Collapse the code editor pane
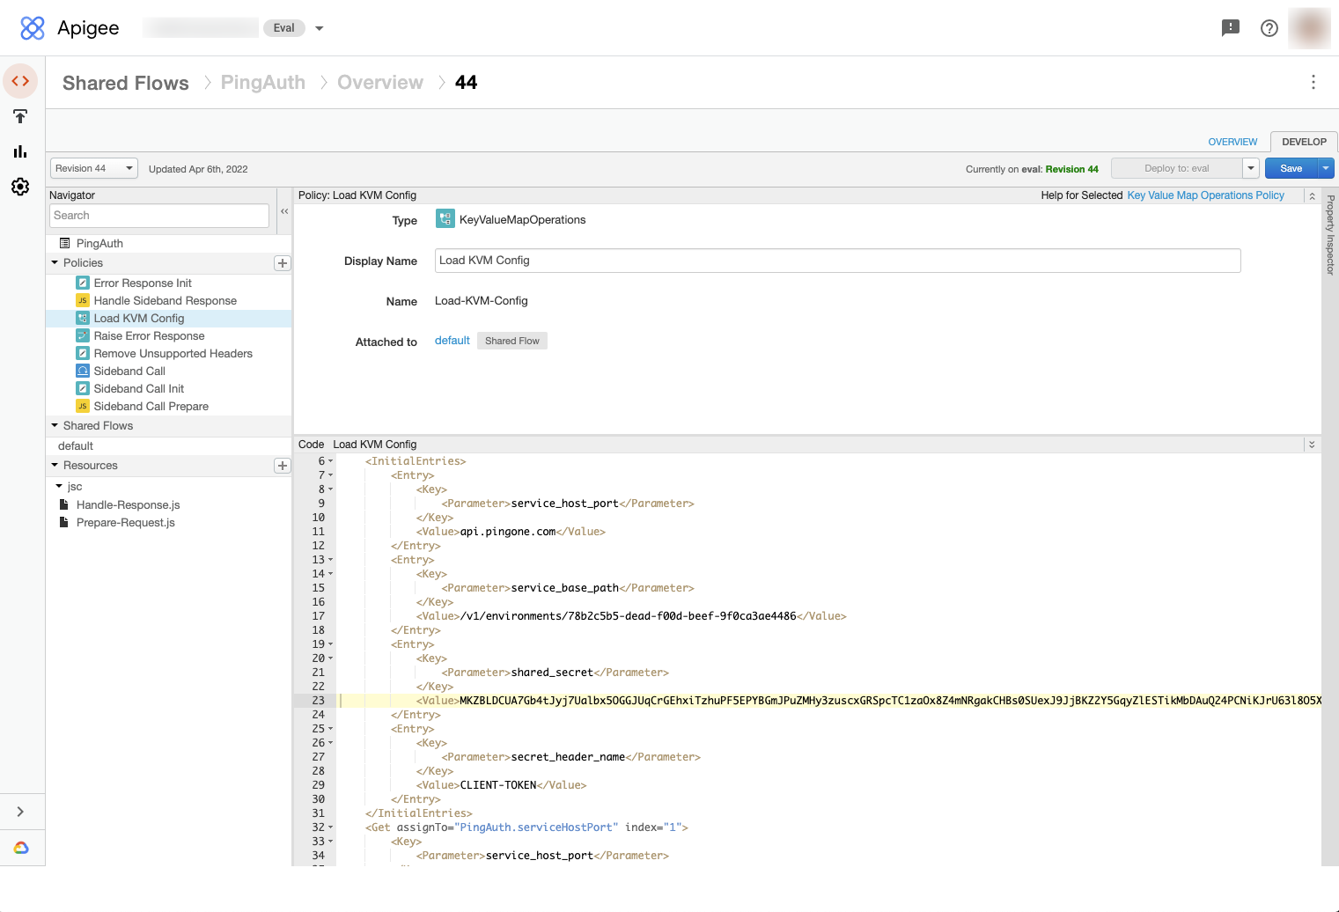Image resolution: width=1339 pixels, height=912 pixels. click(x=1312, y=445)
